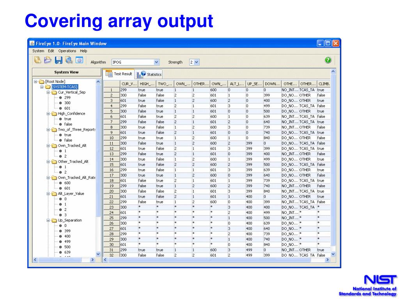Open a system with the folder icon
The image size is (399, 299).
(x=48, y=60)
